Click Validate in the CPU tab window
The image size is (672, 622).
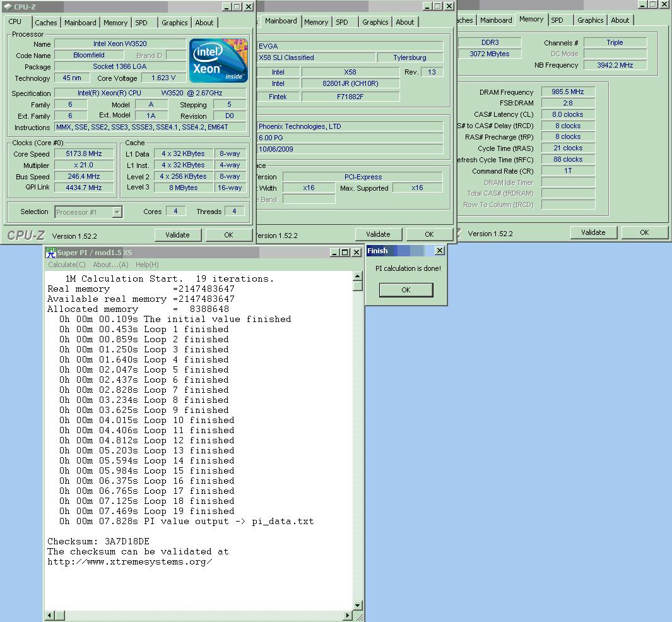coord(177,235)
